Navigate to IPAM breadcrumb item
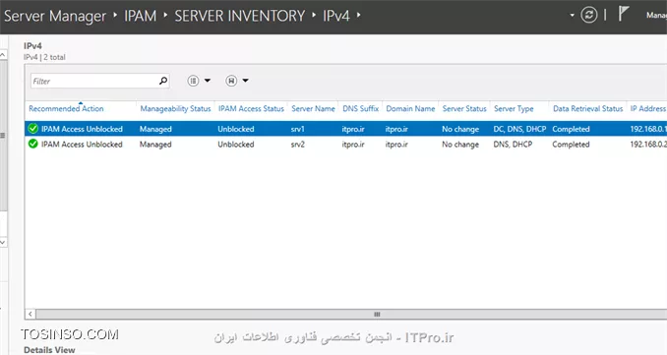Screen dimensions: 667x355 click(x=140, y=16)
